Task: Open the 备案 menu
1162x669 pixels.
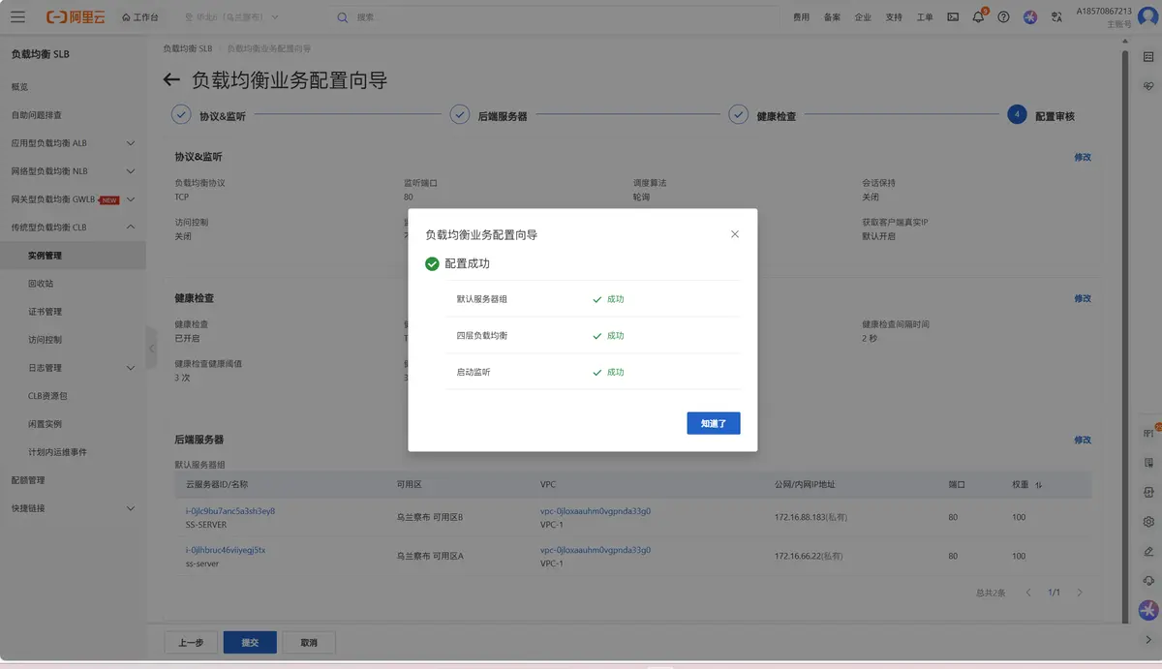Action: [x=832, y=17]
